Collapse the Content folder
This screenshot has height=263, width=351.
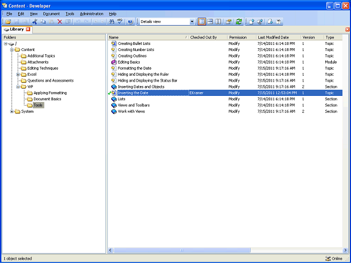12,50
